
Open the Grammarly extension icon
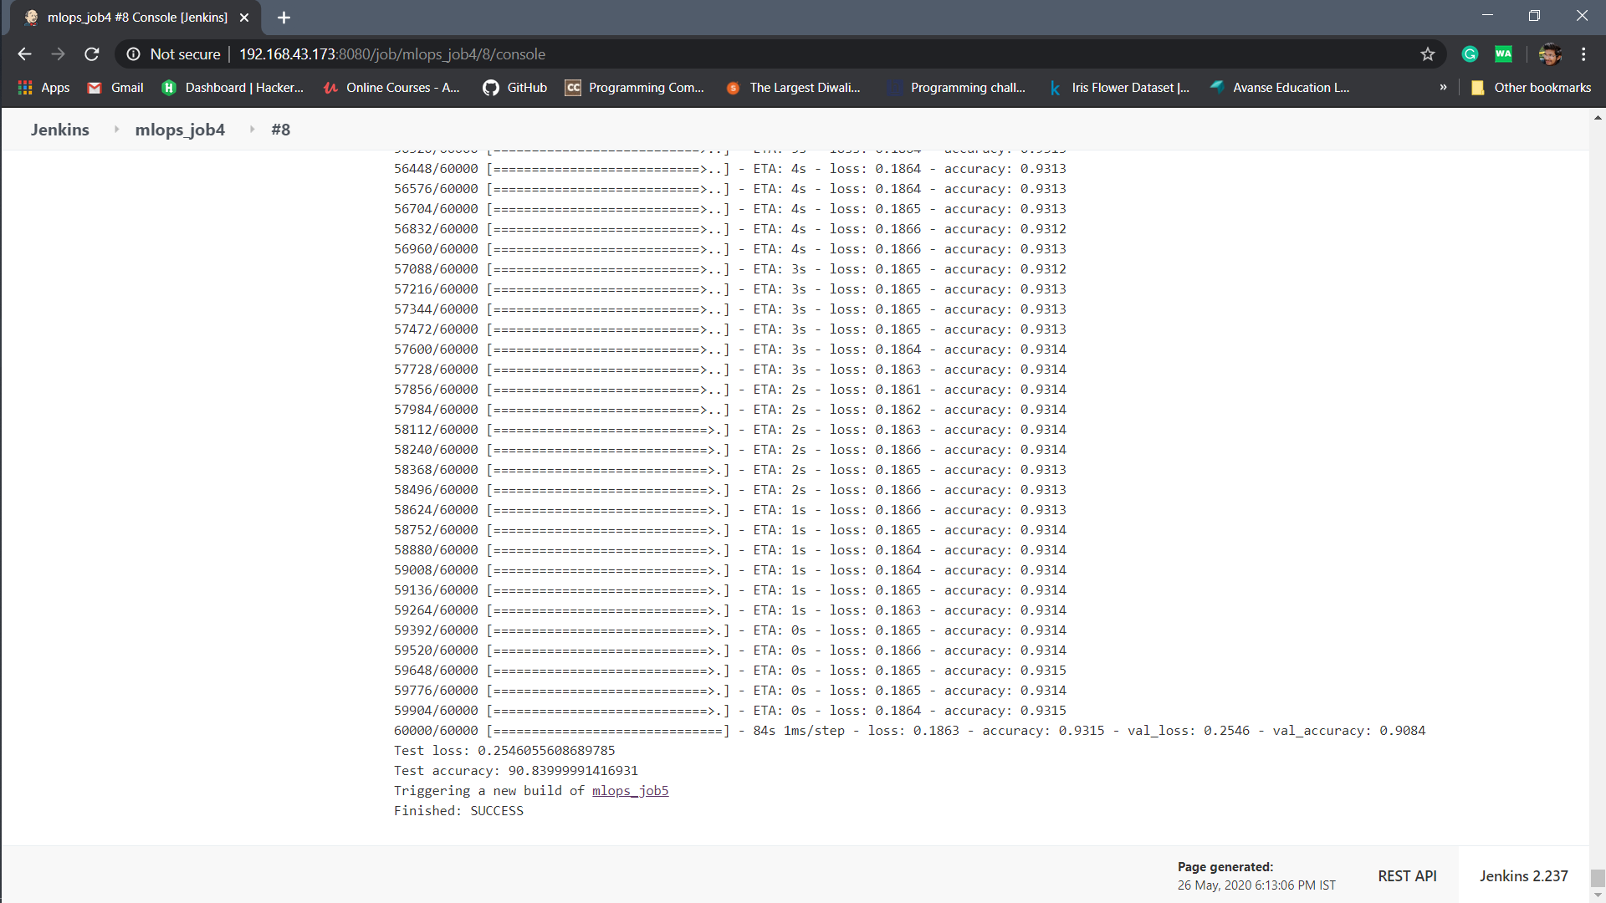tap(1470, 54)
